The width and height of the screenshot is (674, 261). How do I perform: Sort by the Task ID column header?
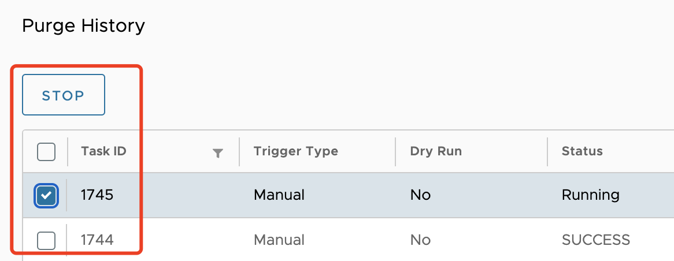pyautogui.click(x=104, y=151)
